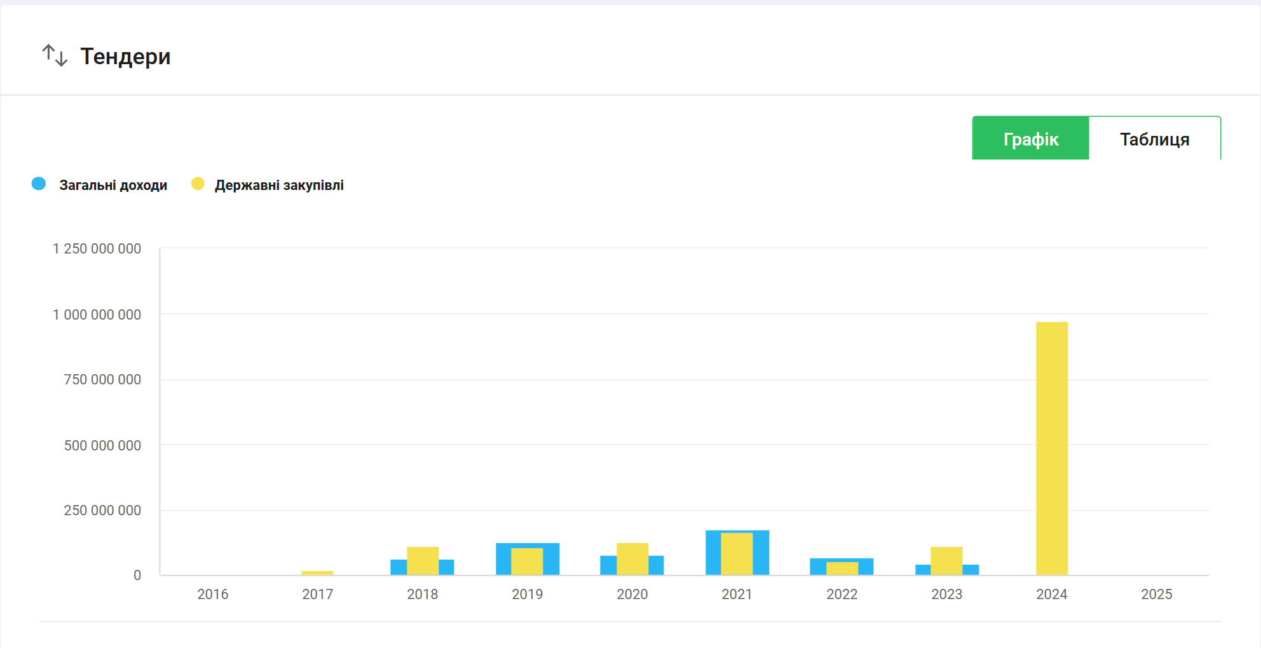Click the up-down arrows Тендери icon

[55, 56]
